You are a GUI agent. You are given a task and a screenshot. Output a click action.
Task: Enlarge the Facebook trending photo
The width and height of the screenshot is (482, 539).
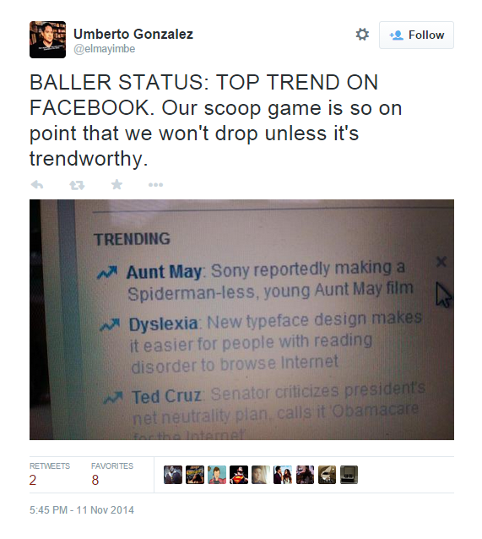coord(241,319)
